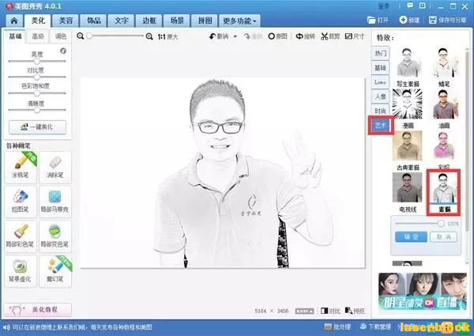Select the 高级 advanced sub-tab

click(x=38, y=36)
